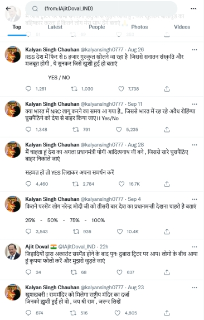204x320 pixels.
Task: Open Ajit Doval's profile picture thumbnail
Action: coord(13,251)
